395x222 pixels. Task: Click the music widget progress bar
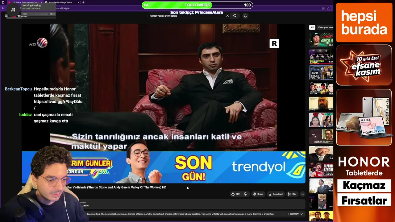[39, 14]
